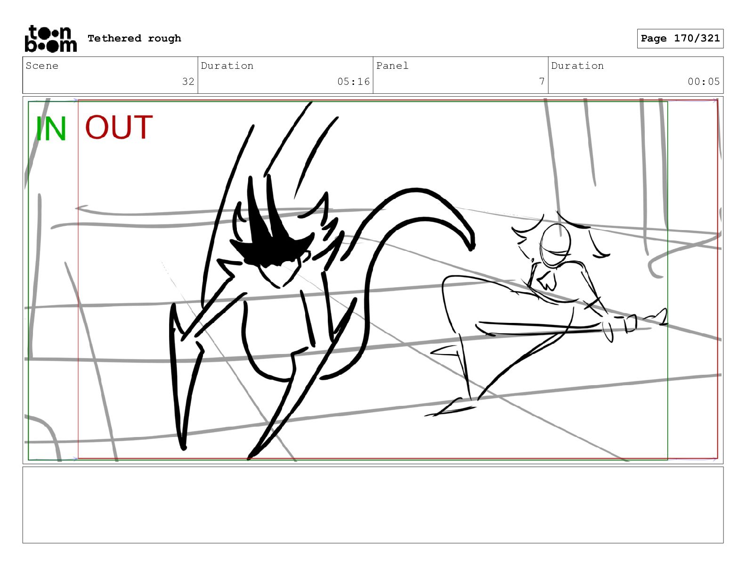Image resolution: width=746 pixels, height=577 pixels.
Task: Click the green 'IN' camera label
Action: (51, 129)
